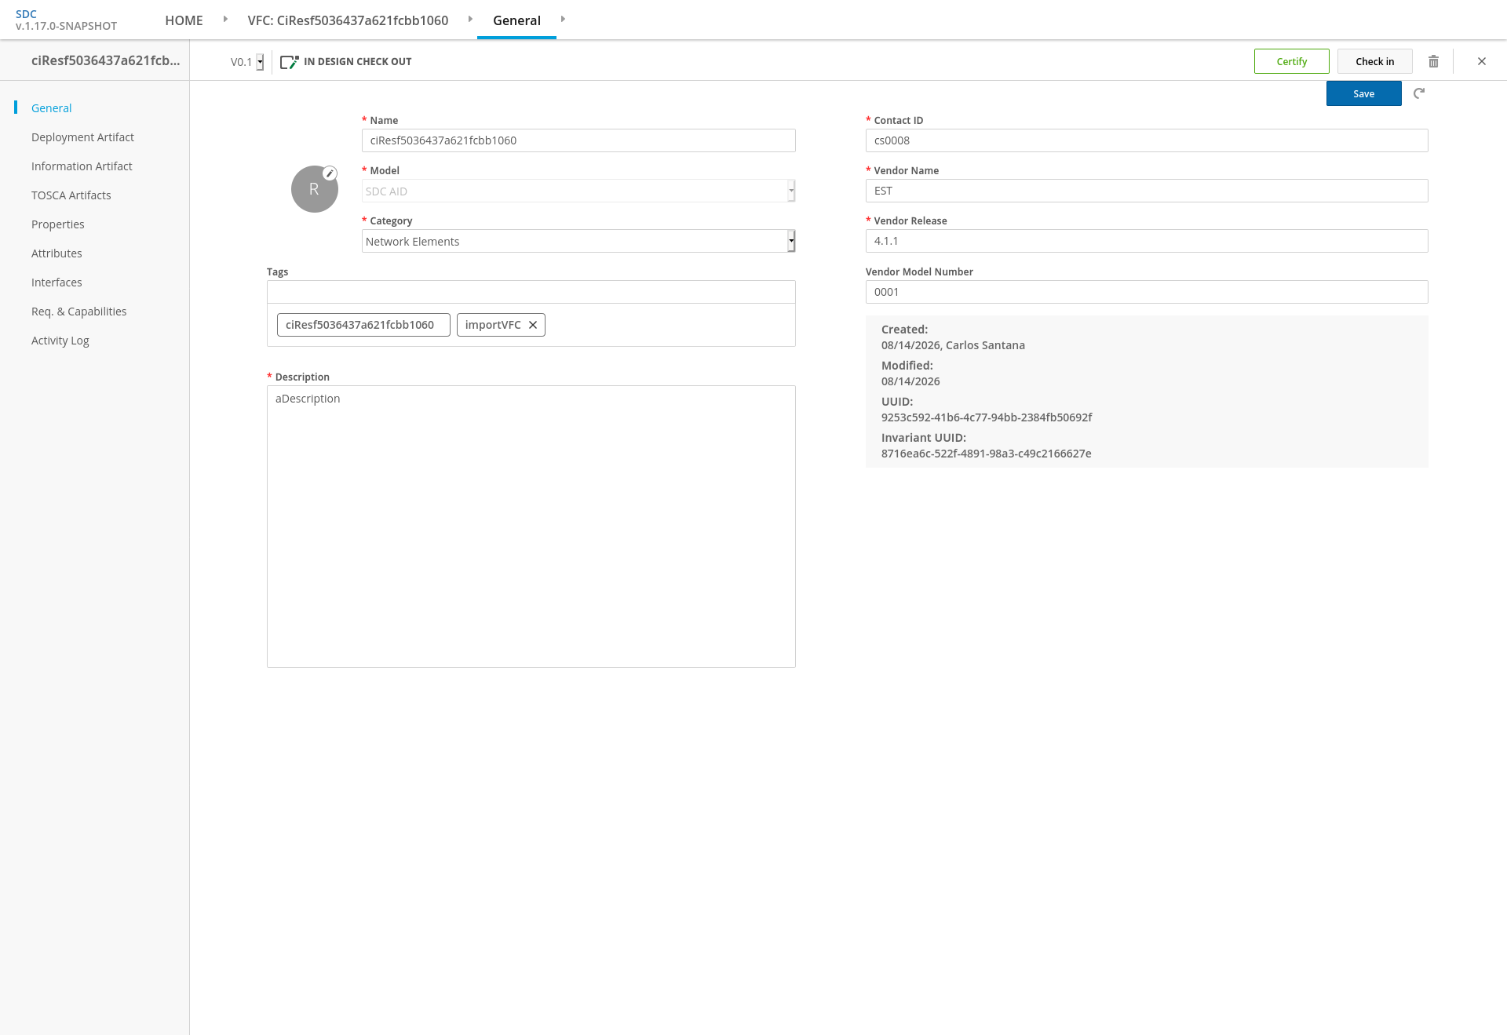The image size is (1507, 1035).
Task: Click the In Design Check Out status icon
Action: [x=290, y=62]
